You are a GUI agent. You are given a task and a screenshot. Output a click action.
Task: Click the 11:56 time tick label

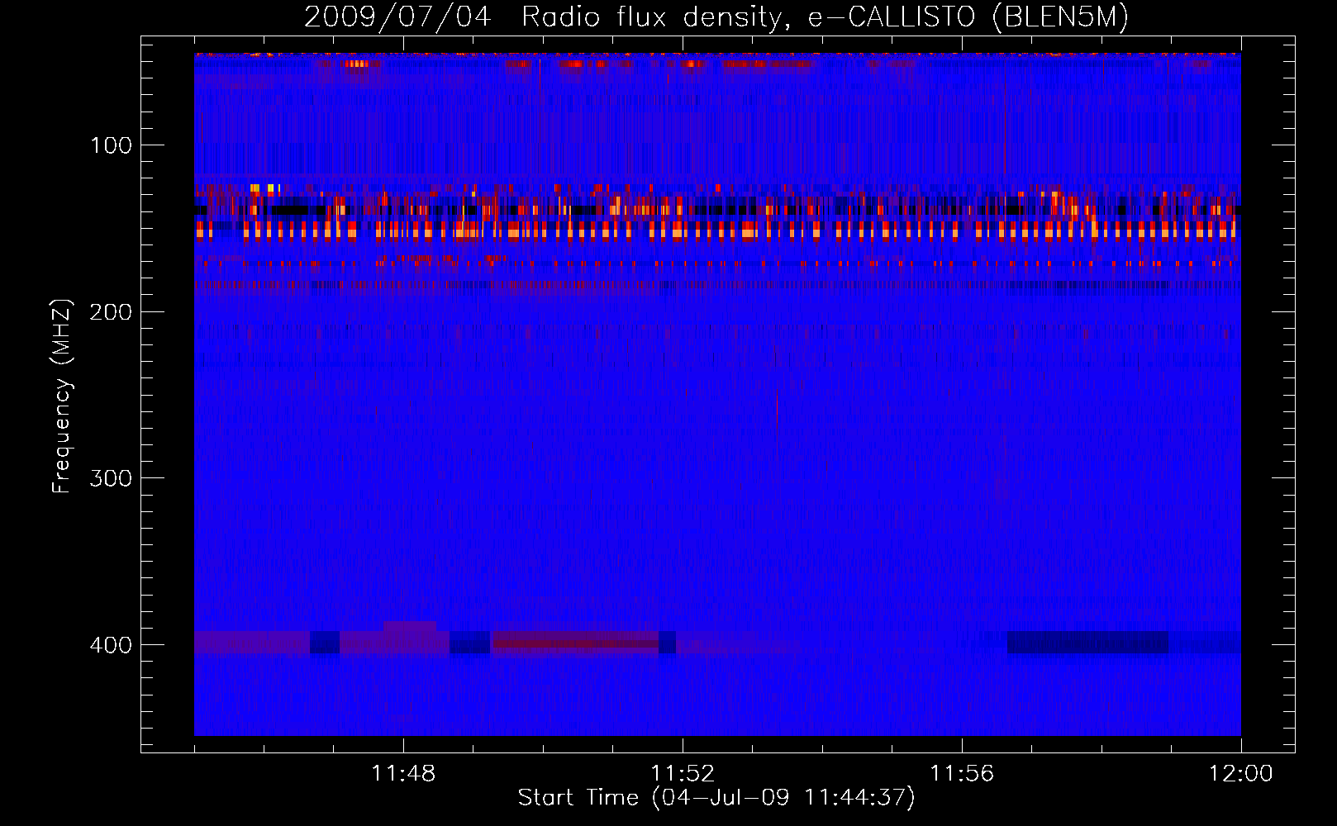point(962,774)
